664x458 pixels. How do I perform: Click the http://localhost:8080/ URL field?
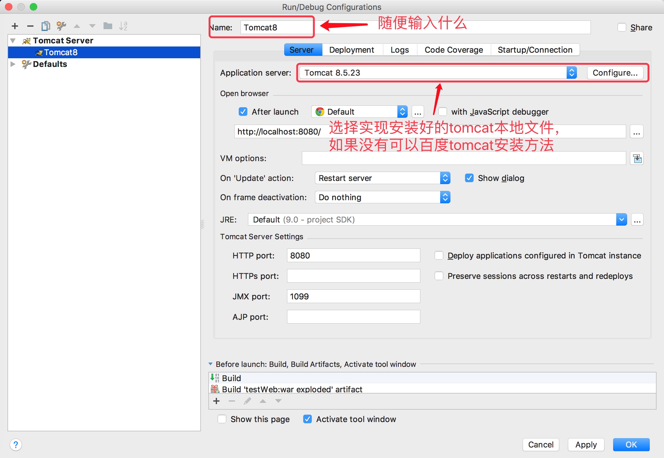pos(430,132)
